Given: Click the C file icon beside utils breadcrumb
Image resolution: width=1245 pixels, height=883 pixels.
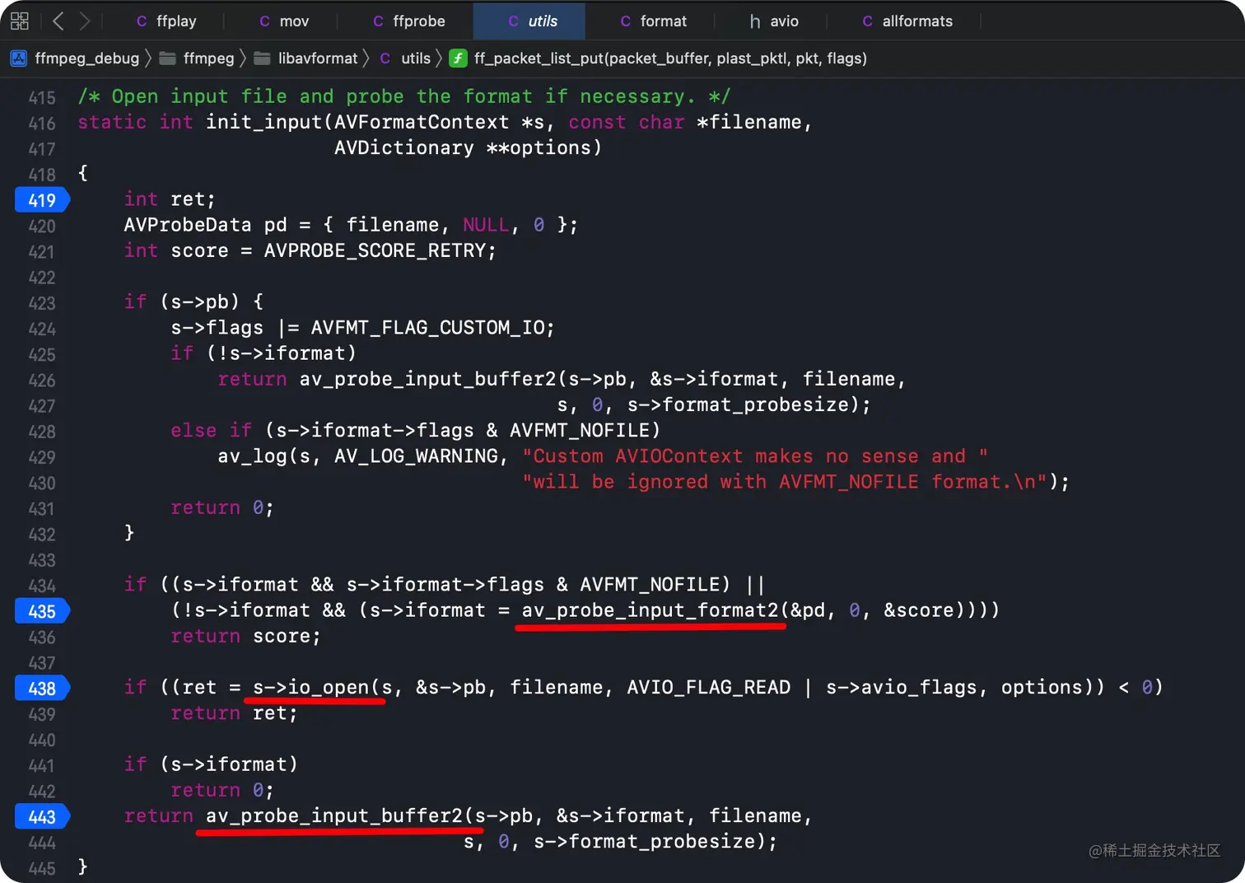Looking at the screenshot, I should coord(385,58).
